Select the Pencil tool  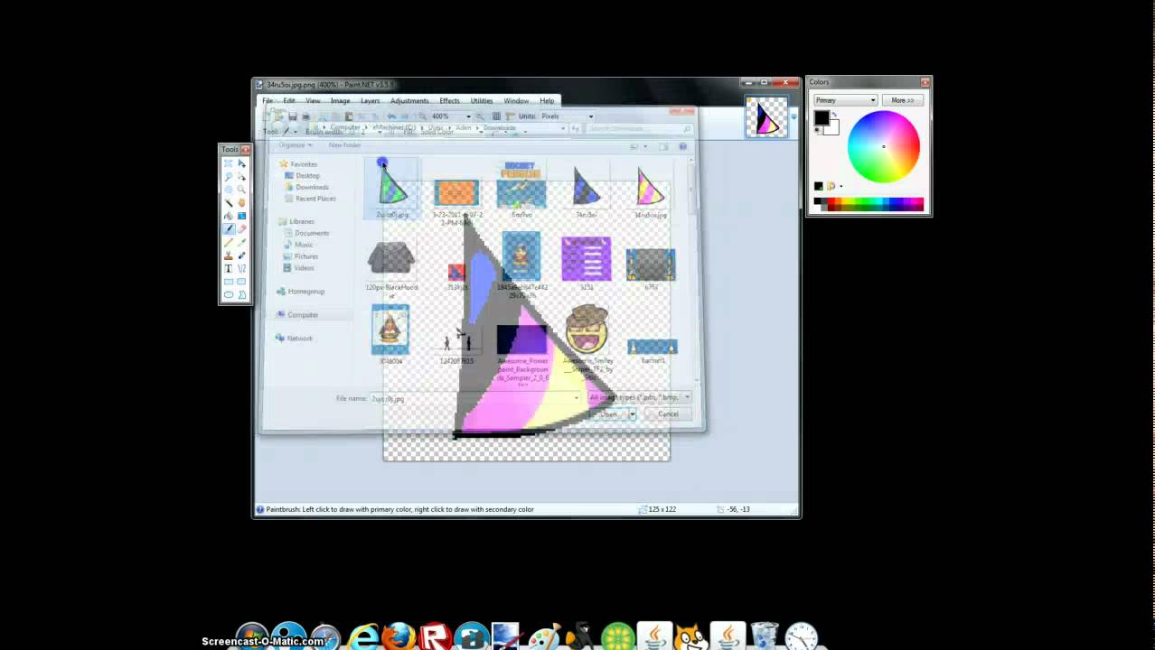pyautogui.click(x=228, y=242)
